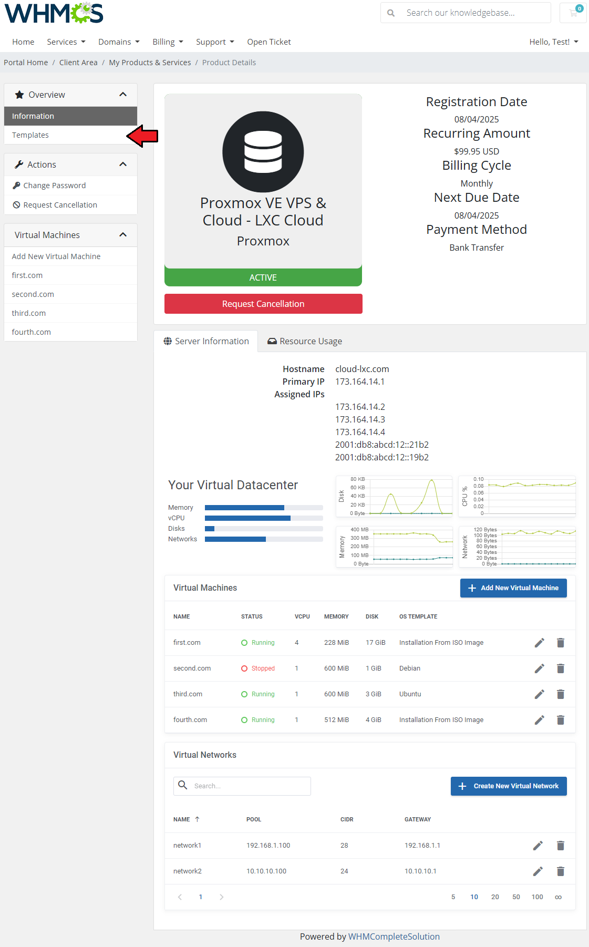Click Open Ticket in navigation bar
589x947 pixels.
[x=269, y=42]
